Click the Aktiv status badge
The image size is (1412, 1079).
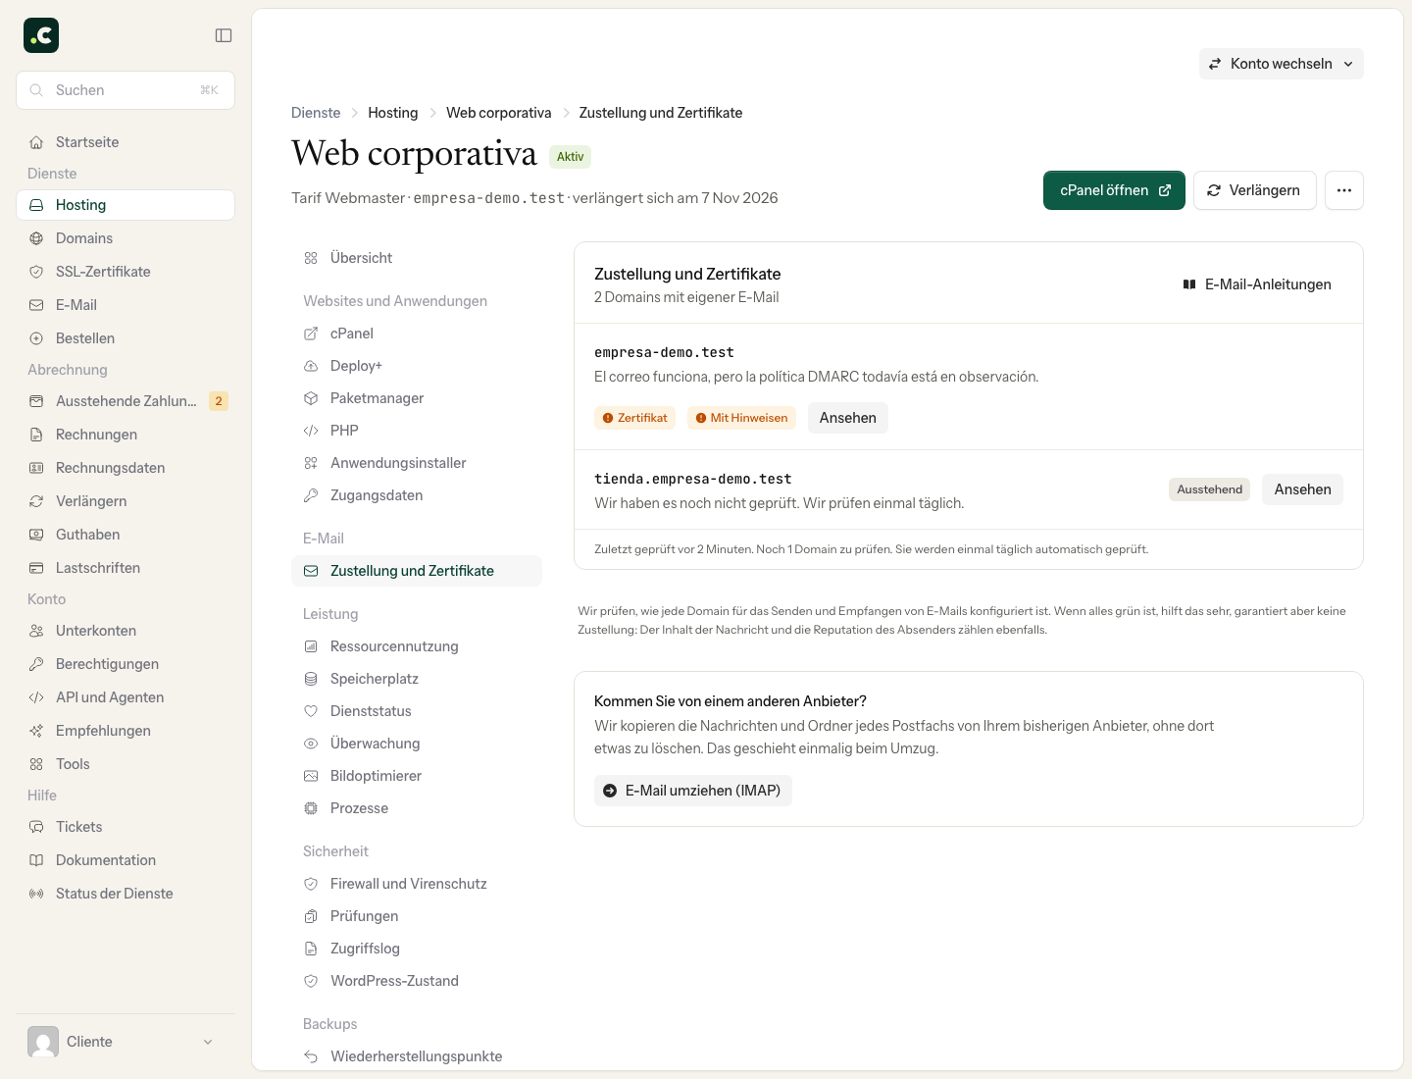(570, 157)
